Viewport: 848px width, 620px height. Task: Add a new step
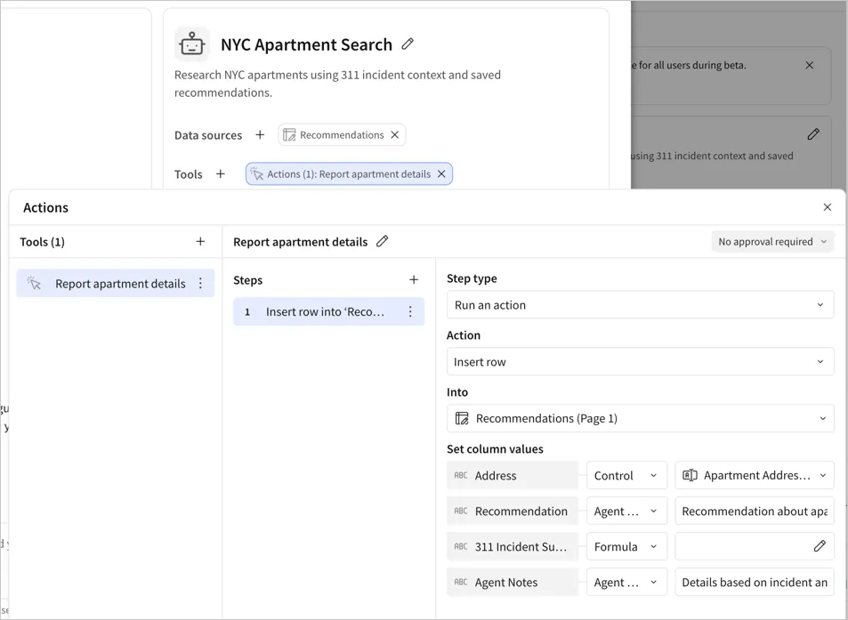click(x=414, y=280)
